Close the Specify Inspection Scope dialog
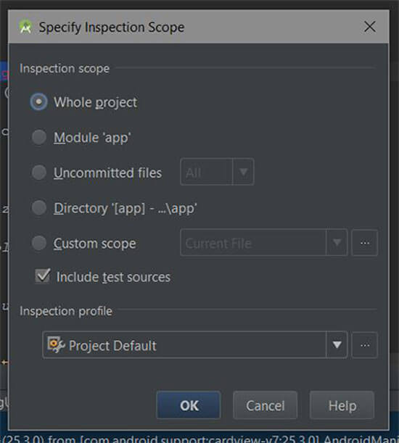 tap(370, 27)
